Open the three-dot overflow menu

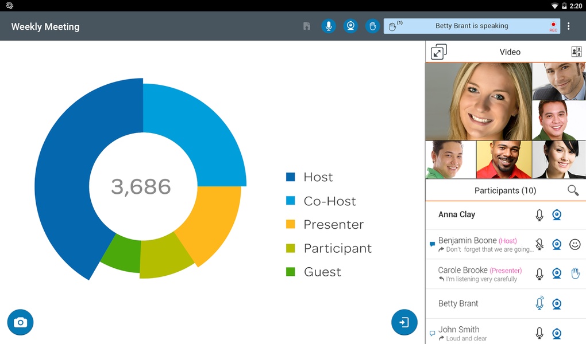pyautogui.click(x=568, y=26)
